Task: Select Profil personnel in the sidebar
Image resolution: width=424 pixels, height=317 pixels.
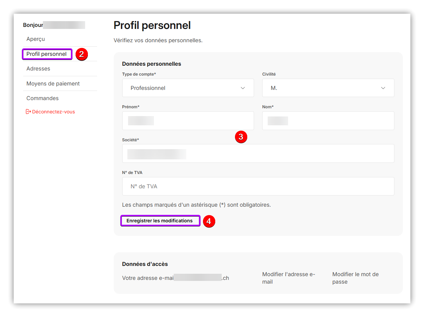Action: (x=47, y=54)
